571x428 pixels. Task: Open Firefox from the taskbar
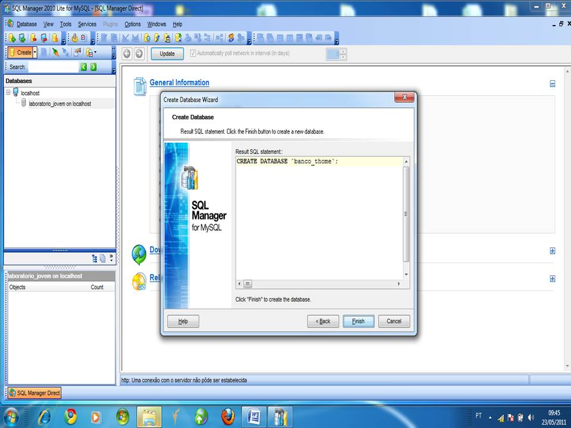pos(228,417)
